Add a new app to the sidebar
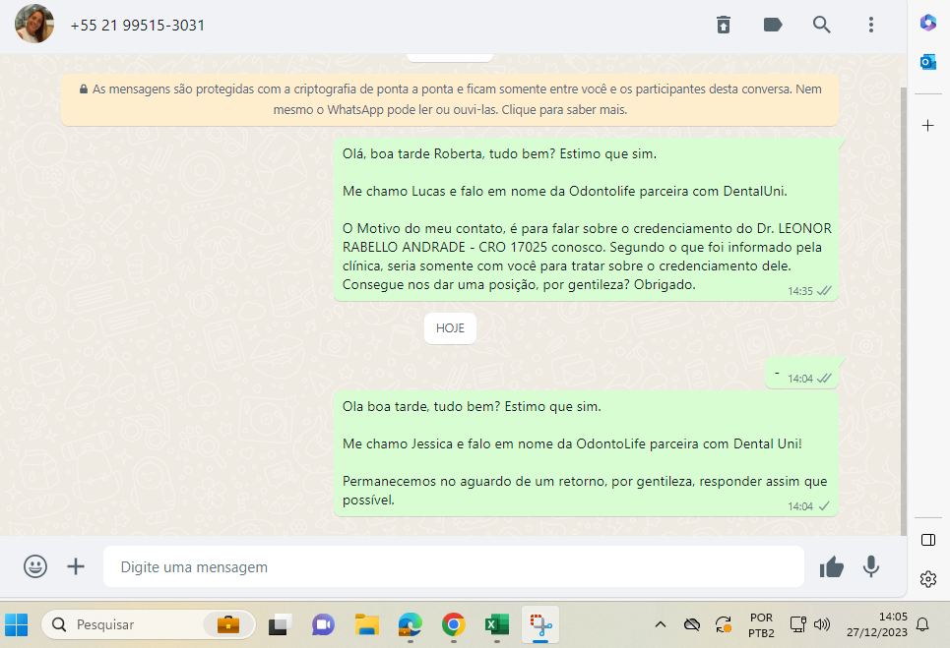The width and height of the screenshot is (950, 648). coord(927,126)
